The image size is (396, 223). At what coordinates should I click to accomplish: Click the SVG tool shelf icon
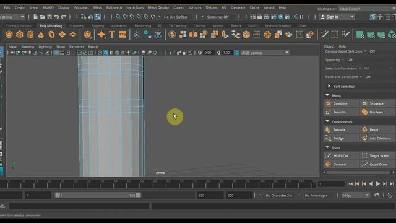click(123, 35)
